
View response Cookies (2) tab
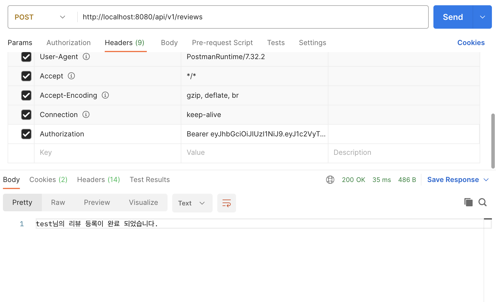point(48,180)
